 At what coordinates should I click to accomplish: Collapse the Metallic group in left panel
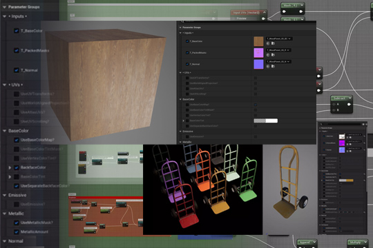4,214
